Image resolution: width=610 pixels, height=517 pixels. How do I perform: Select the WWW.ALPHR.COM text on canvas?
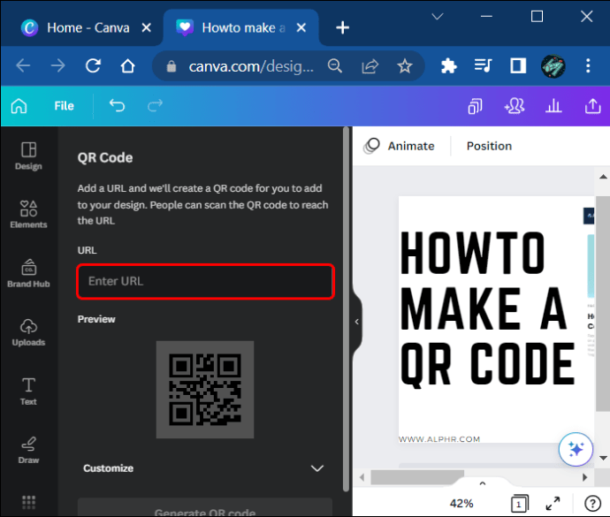(x=439, y=439)
